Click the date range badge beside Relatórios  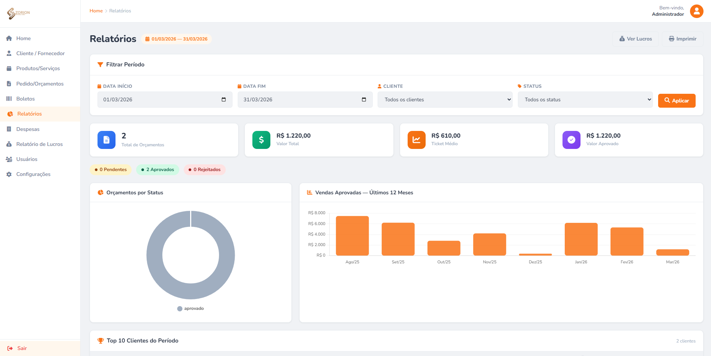pos(176,39)
